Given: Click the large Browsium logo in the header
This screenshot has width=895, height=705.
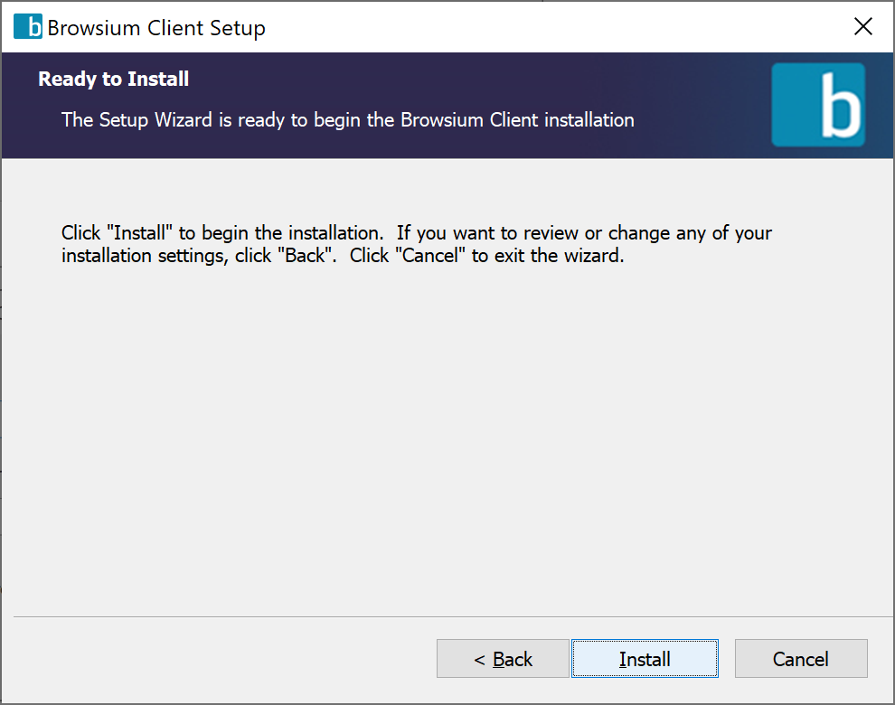Looking at the screenshot, I should pos(818,105).
